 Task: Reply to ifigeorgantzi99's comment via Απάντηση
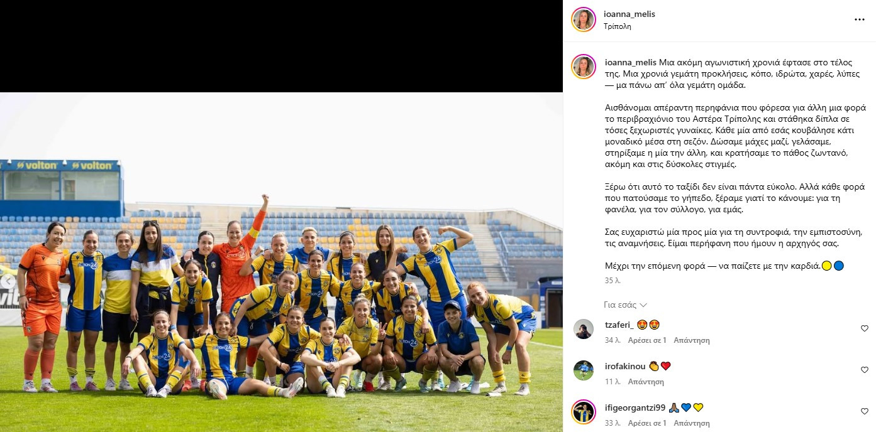coord(692,423)
